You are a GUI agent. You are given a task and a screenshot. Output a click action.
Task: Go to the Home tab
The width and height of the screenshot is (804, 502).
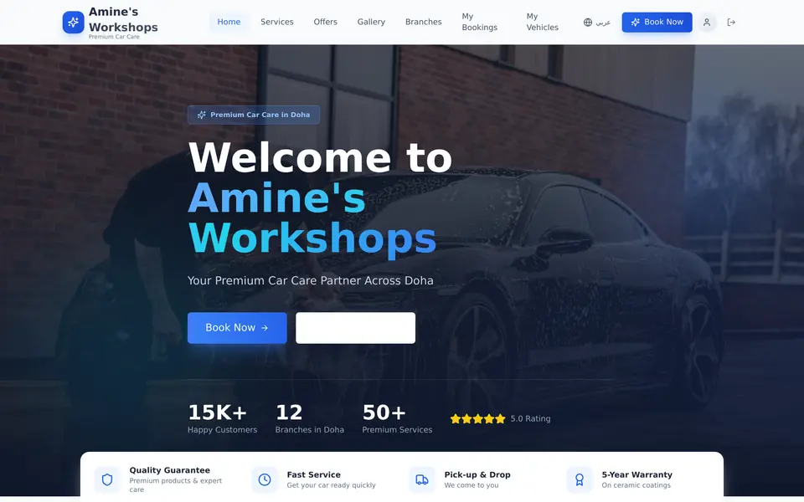(x=229, y=22)
